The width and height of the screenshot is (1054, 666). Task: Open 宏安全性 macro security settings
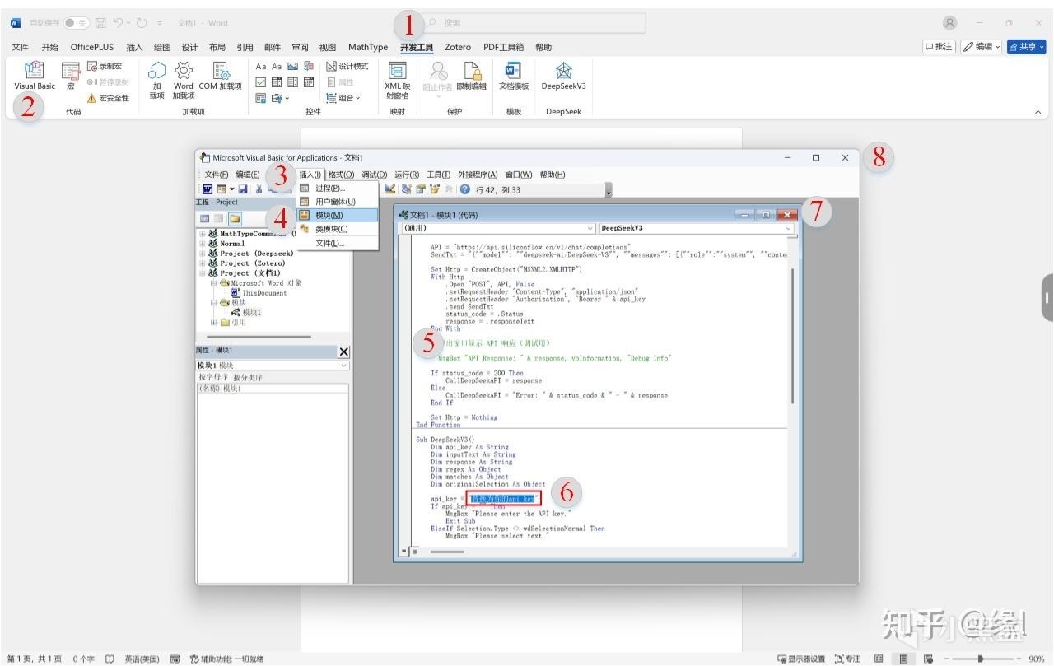[x=108, y=98]
